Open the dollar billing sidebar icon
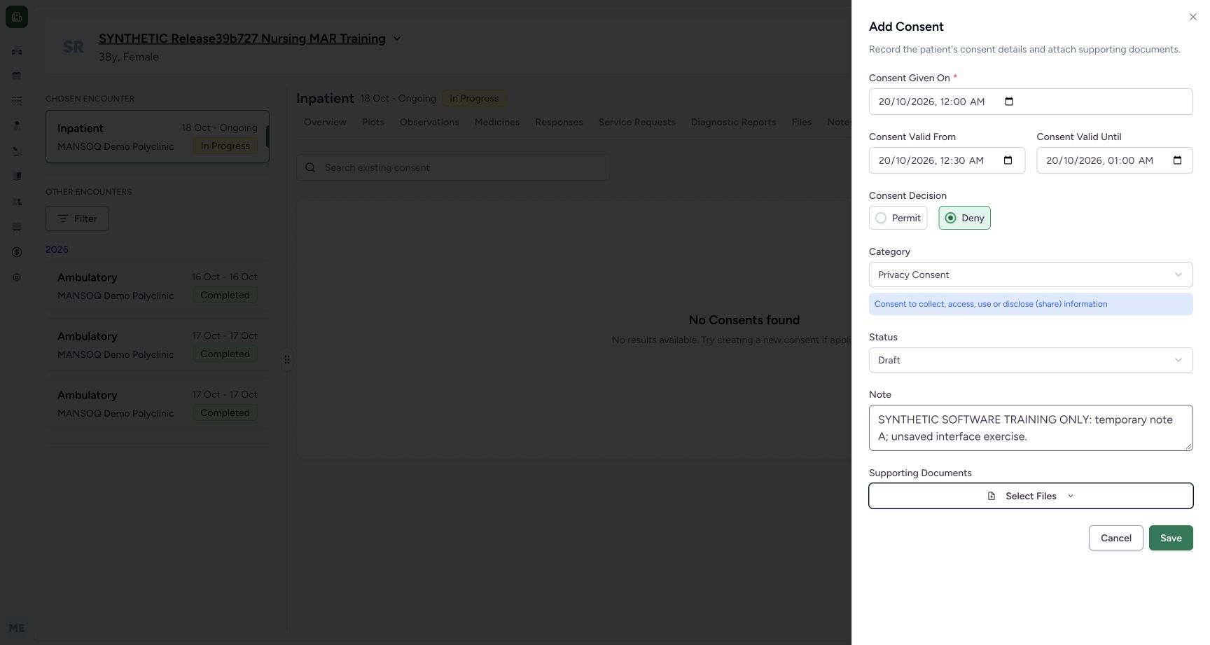The height and width of the screenshot is (645, 1210). [x=17, y=252]
